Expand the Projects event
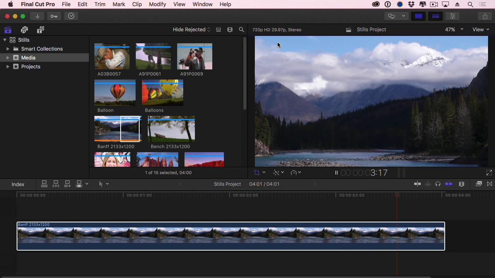495x278 pixels. (7, 67)
